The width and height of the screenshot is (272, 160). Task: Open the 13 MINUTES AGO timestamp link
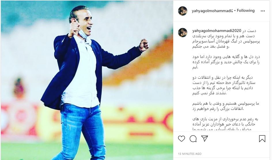pos(190,154)
